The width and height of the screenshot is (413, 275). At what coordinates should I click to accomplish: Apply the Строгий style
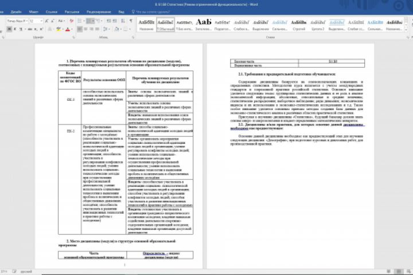[299, 25]
